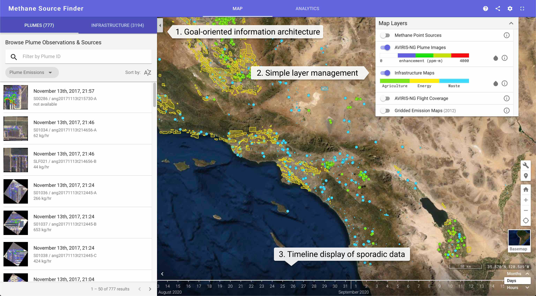Collapse the Map Layers panel
This screenshot has height=296, width=536.
(511, 23)
